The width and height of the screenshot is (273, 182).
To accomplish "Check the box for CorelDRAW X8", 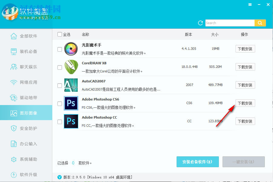I will [60, 67].
